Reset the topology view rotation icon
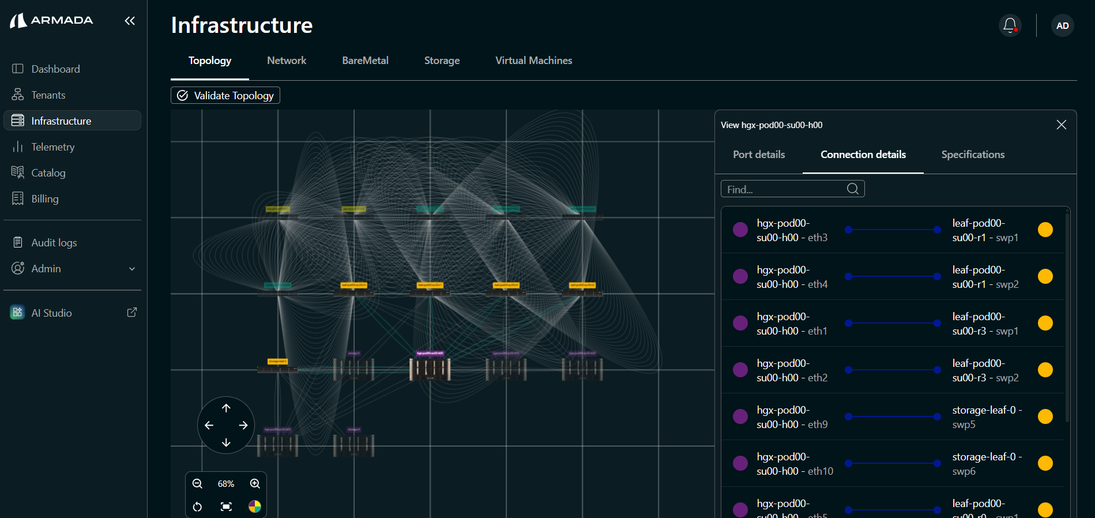 (x=197, y=506)
